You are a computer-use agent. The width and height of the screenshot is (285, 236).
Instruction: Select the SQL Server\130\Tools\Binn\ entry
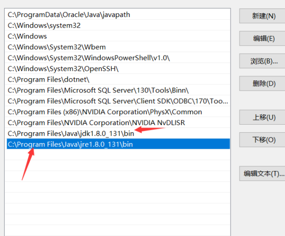[118, 90]
